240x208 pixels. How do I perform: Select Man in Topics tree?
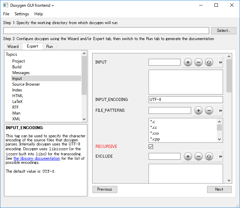pyautogui.click(x=16, y=113)
